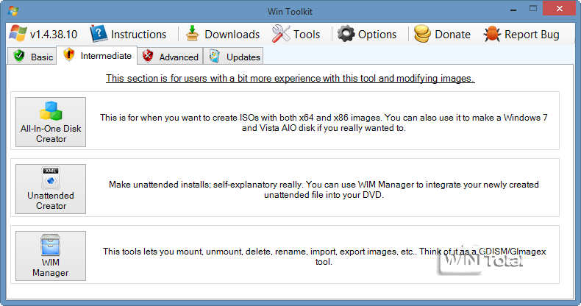This screenshot has height=306, width=581.
Task: Click the 'mount, unmount, delete, rename' description
Action: click(324, 257)
